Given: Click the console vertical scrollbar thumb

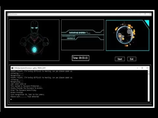Looking at the screenshot, I should pos(149,74).
